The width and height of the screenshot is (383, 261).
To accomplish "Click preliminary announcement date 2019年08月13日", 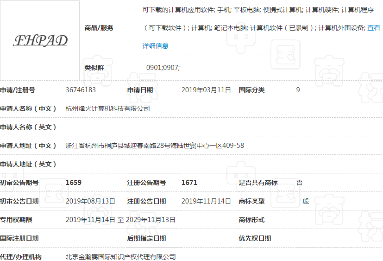I will 90,201.
